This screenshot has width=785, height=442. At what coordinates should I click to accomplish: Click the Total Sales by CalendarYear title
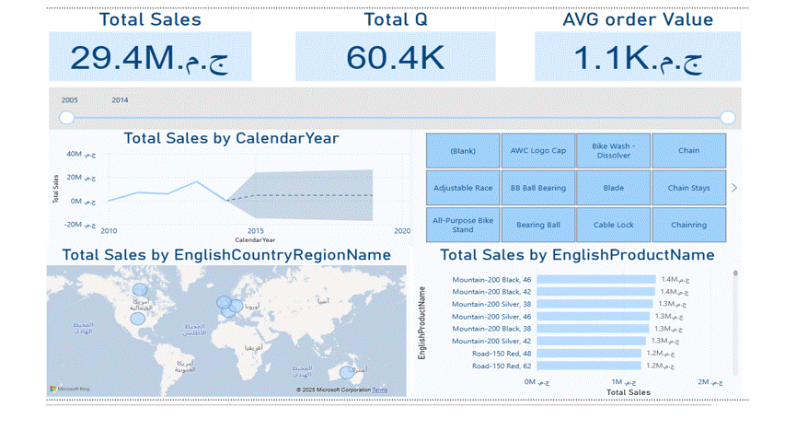231,138
